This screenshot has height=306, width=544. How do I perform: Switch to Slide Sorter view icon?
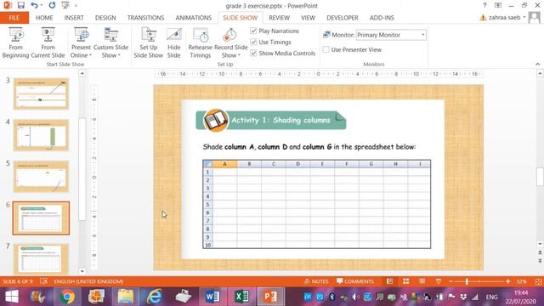[x=405, y=281]
